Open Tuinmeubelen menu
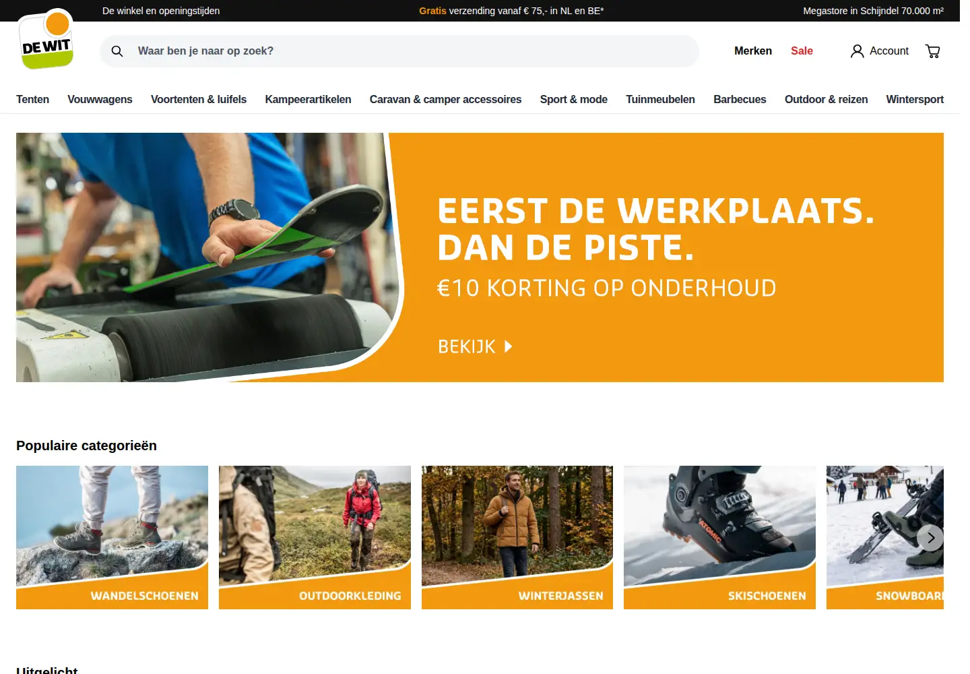The width and height of the screenshot is (970, 674). pyautogui.click(x=660, y=99)
